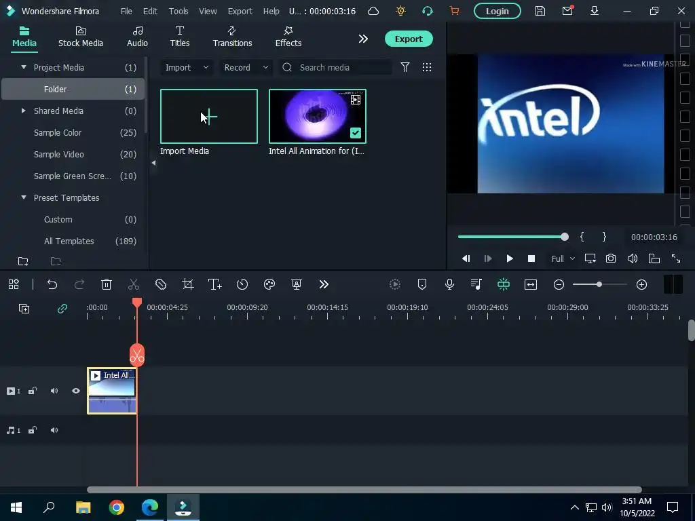Viewport: 695px width, 521px height.
Task: Open the timeline layout grid icon
Action: (14, 284)
